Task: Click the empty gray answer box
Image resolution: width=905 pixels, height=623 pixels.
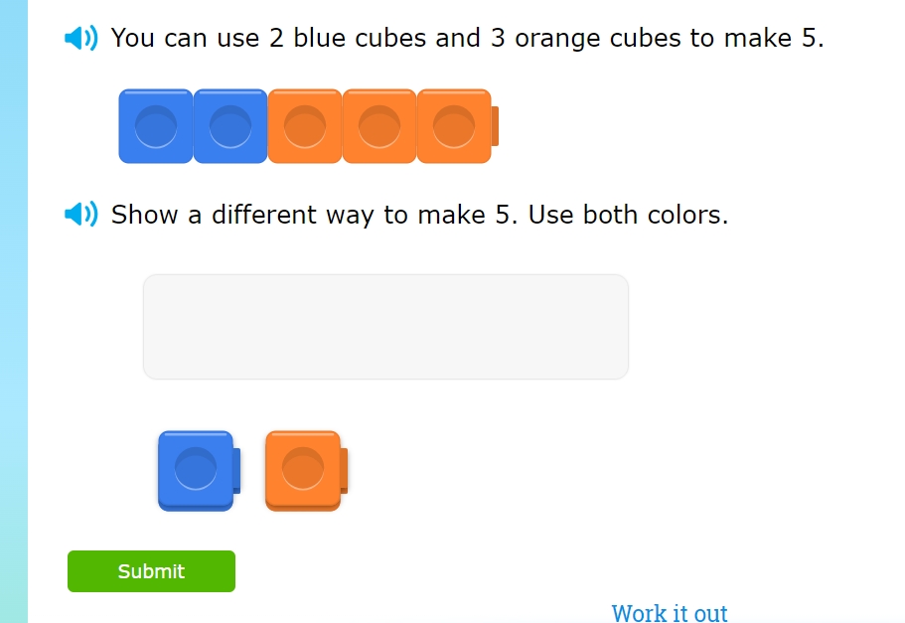Action: coord(385,327)
